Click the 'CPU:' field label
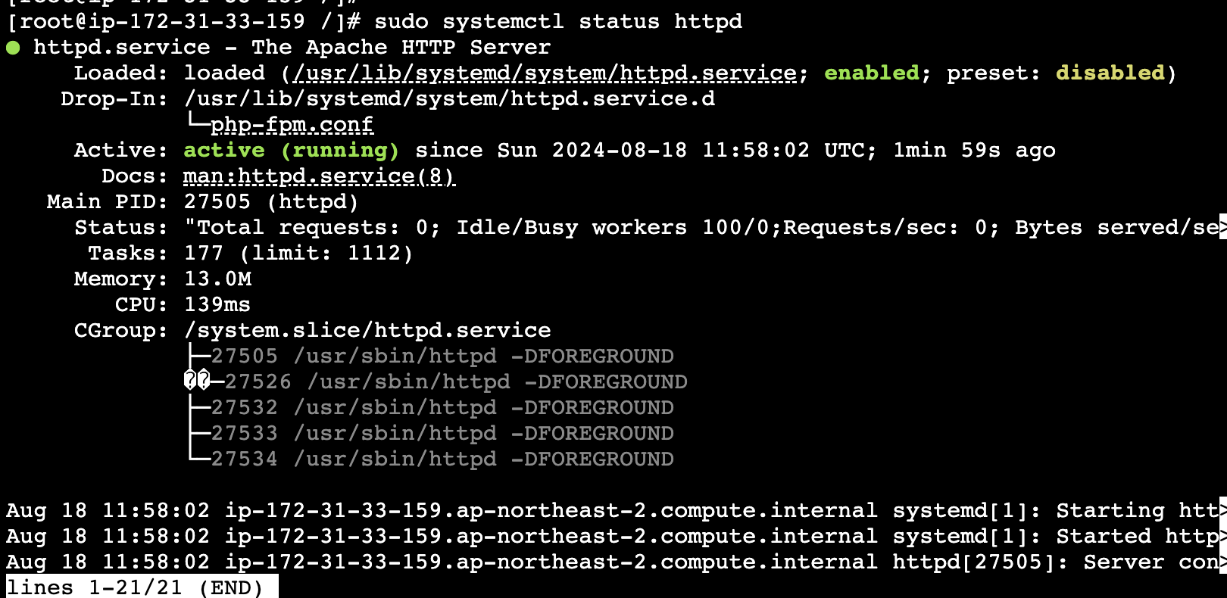 click(x=141, y=305)
